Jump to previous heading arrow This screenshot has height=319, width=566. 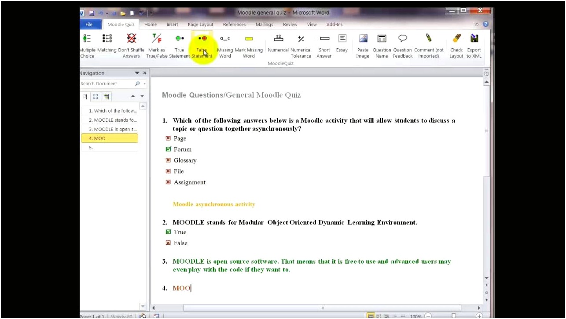coord(133,96)
